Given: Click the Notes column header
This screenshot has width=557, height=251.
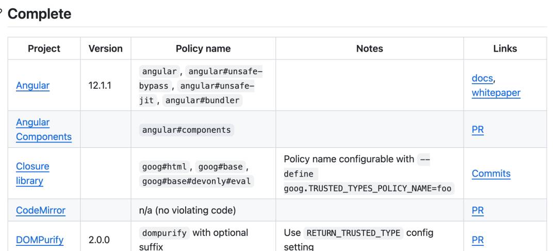Looking at the screenshot, I should coord(369,49).
